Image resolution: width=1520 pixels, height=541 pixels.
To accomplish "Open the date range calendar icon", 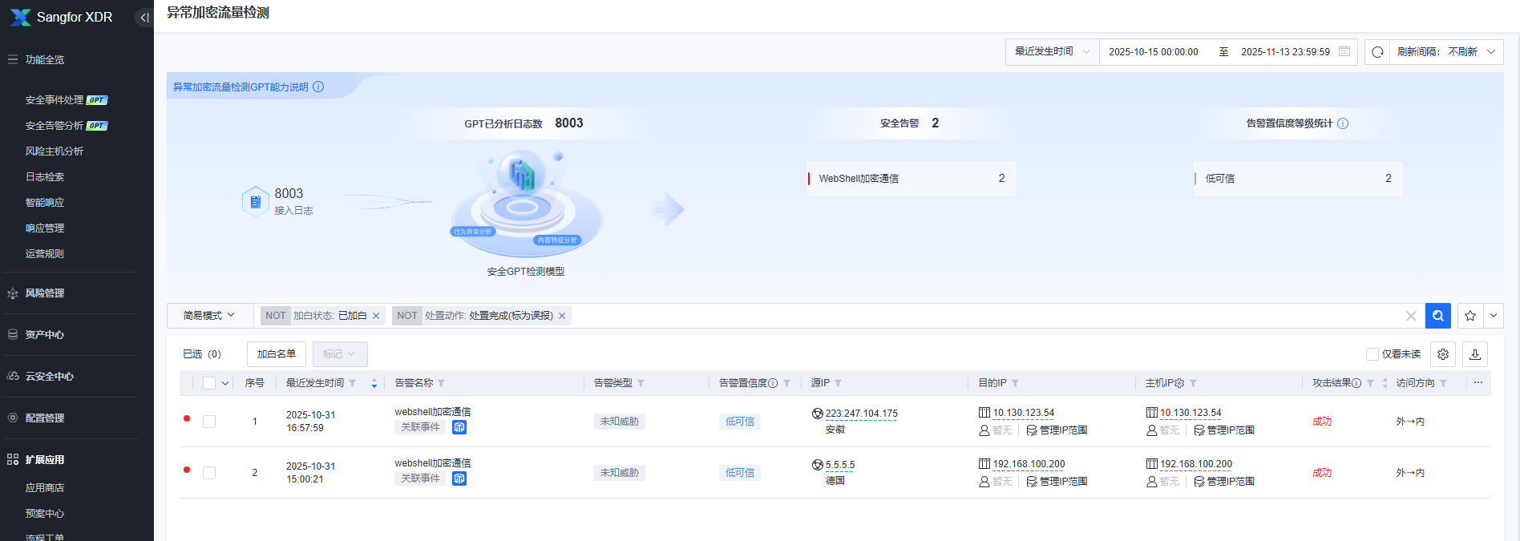I will pyautogui.click(x=1344, y=52).
